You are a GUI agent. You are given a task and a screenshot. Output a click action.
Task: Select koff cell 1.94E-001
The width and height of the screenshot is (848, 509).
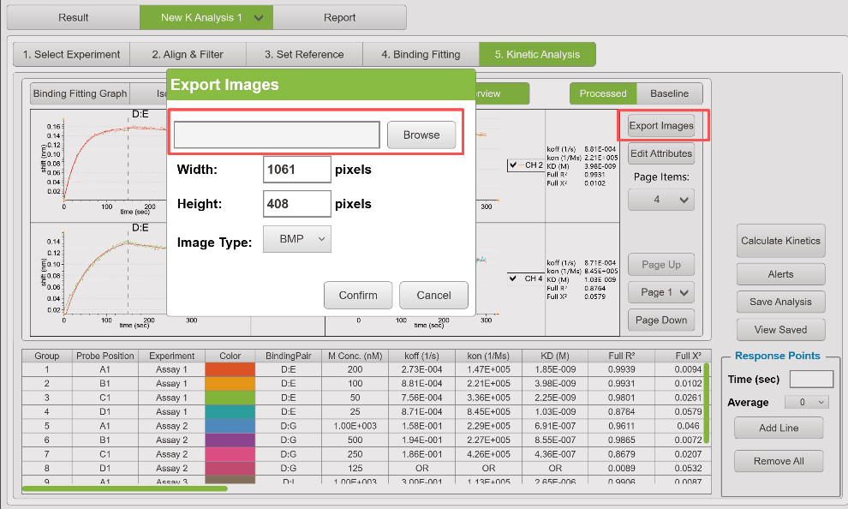pos(421,440)
